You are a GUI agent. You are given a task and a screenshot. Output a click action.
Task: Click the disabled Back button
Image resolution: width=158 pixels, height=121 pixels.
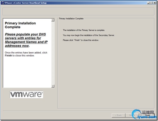[x=118, y=115]
